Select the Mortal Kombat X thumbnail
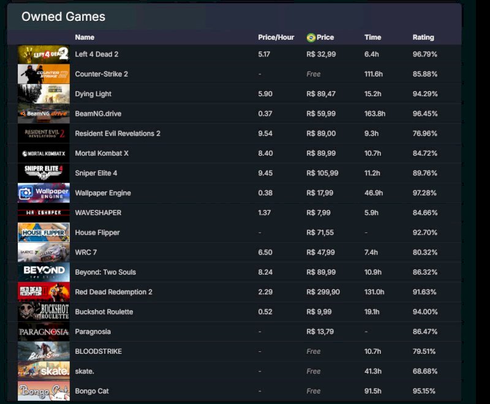The height and width of the screenshot is (404, 490). [x=43, y=153]
